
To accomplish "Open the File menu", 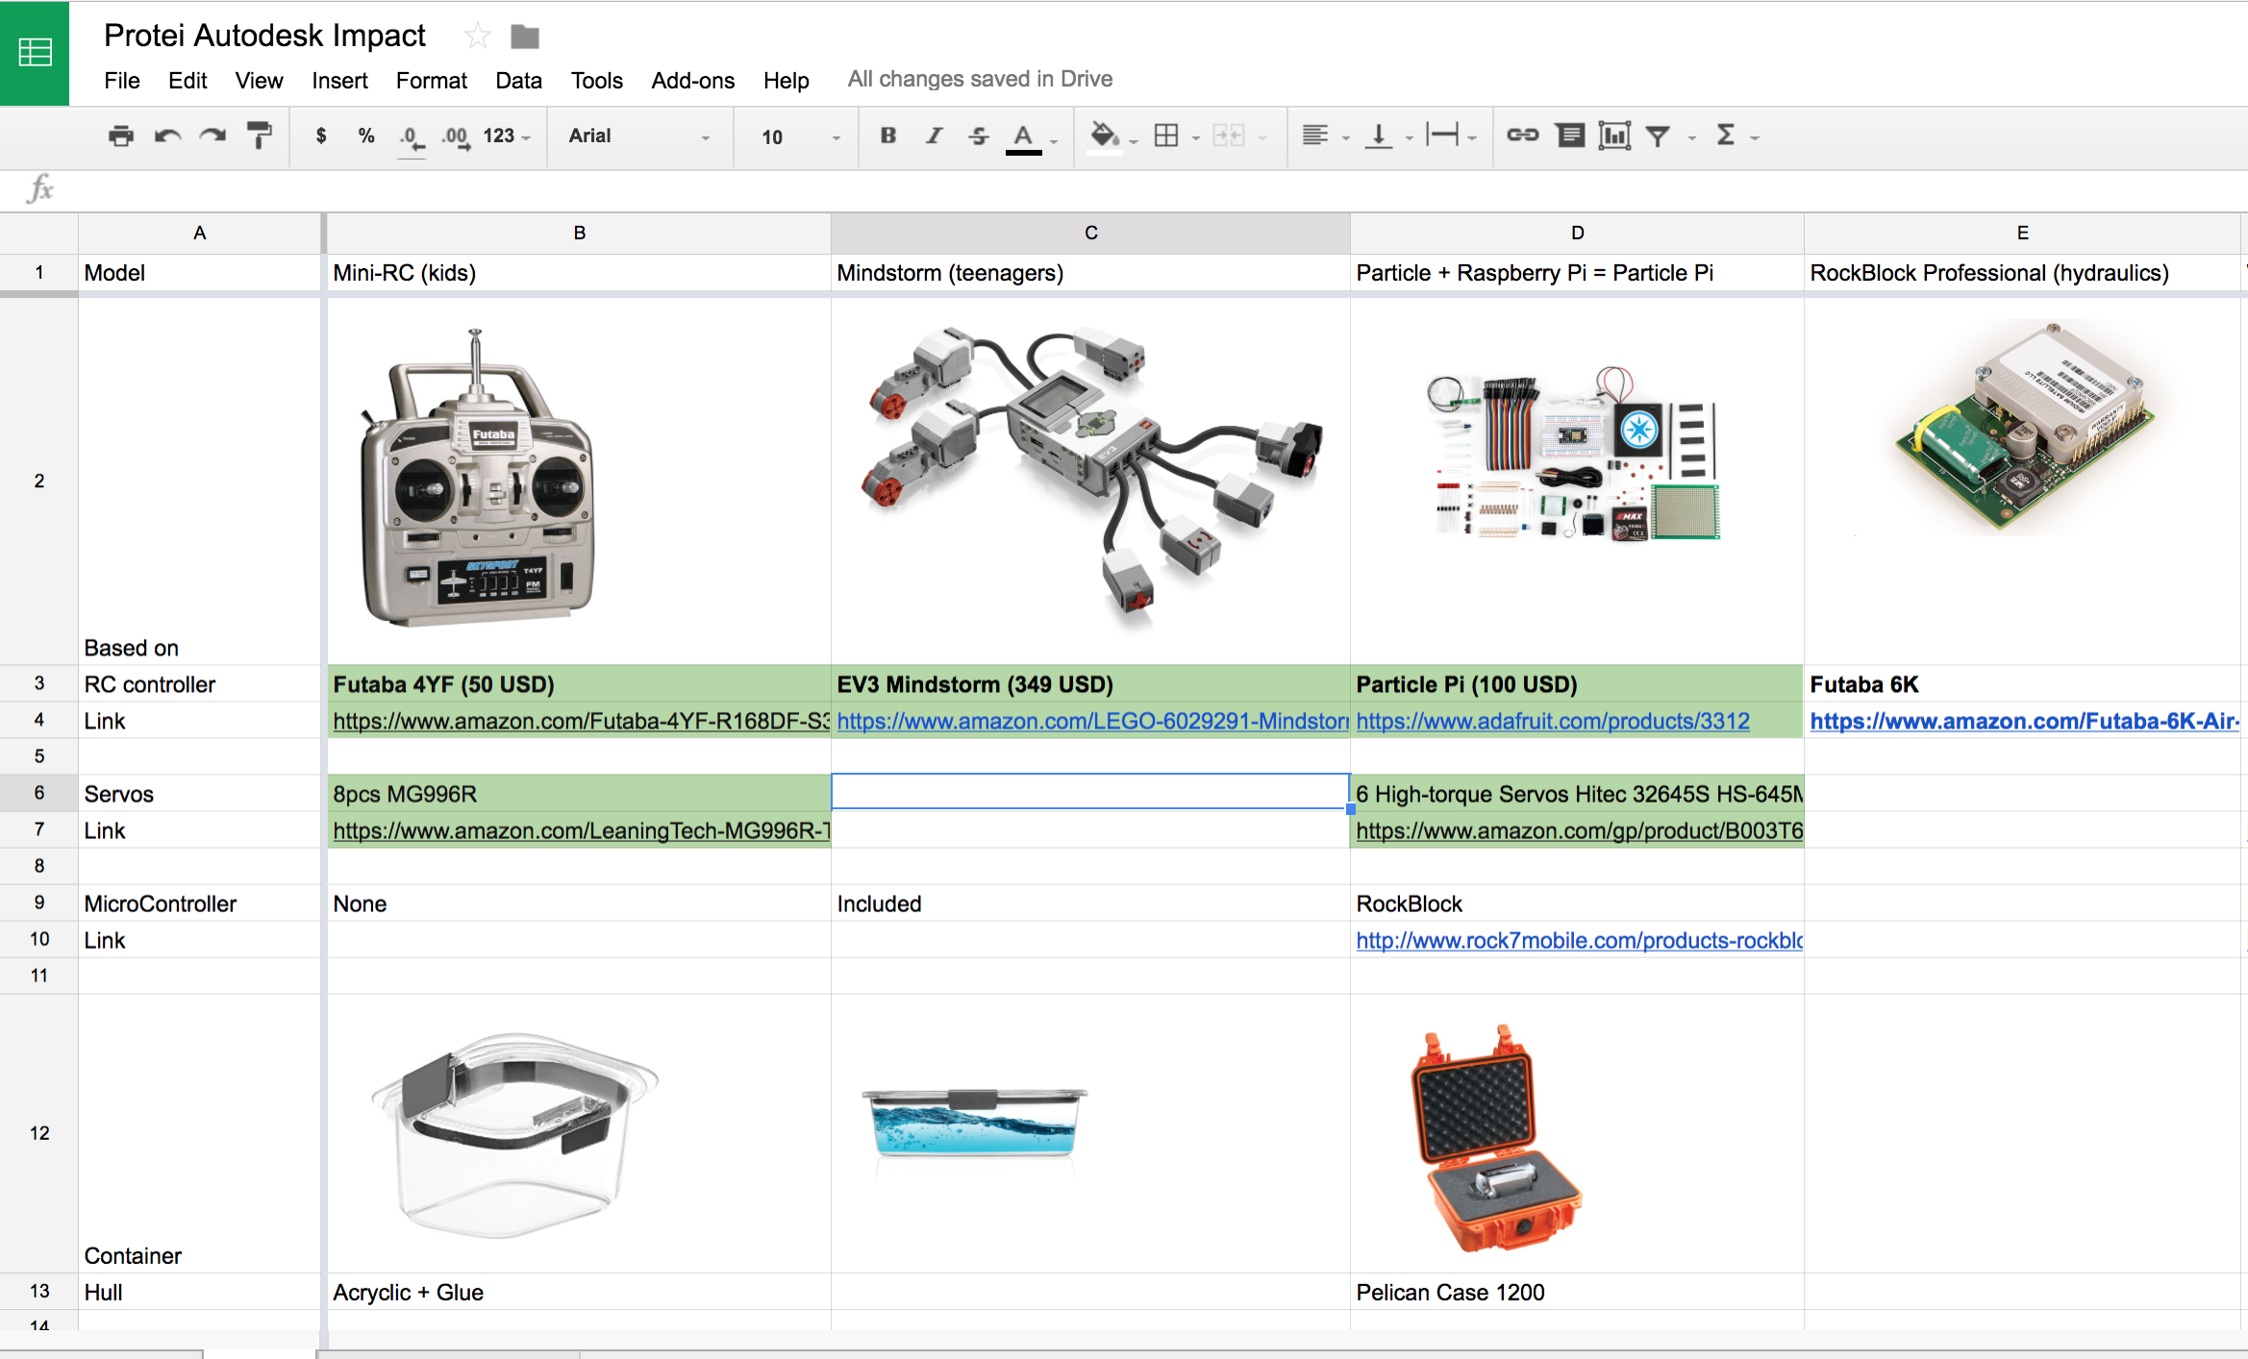I will [x=122, y=81].
